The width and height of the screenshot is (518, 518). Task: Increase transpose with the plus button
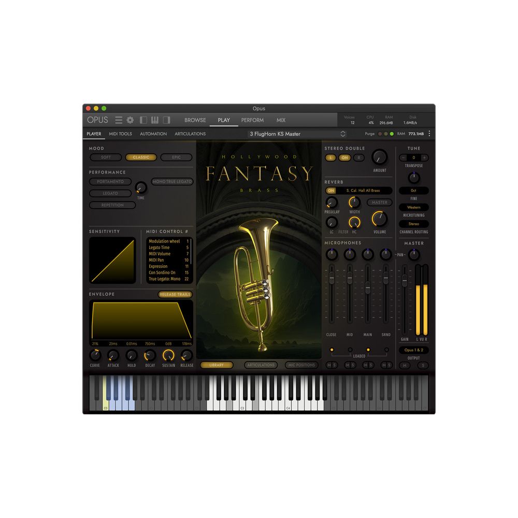[424, 157]
